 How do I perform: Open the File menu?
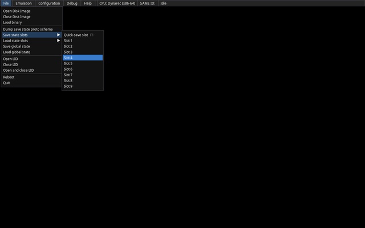point(6,3)
